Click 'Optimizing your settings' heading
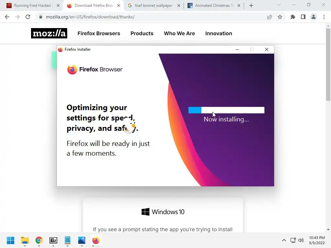This screenshot has height=248, width=331. (102, 118)
